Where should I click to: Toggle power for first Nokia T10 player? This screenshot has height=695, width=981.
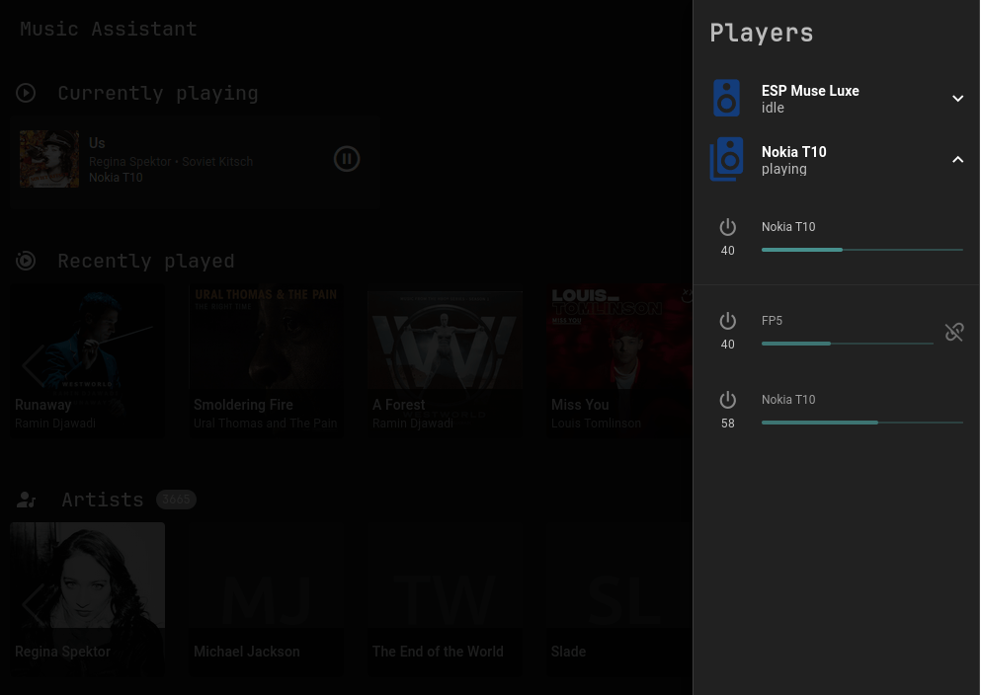click(x=728, y=227)
